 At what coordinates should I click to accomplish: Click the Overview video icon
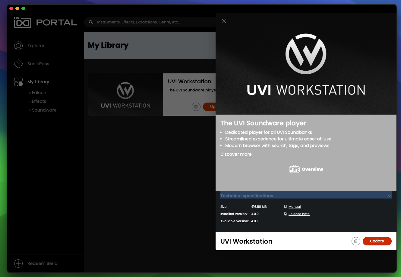click(x=294, y=169)
